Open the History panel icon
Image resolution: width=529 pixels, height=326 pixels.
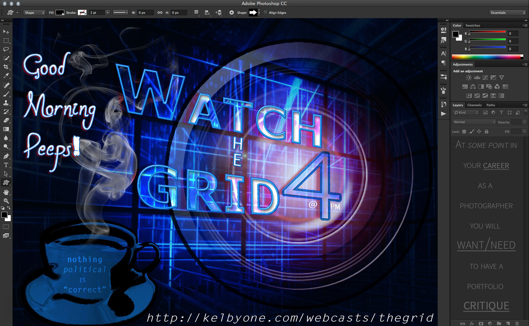(443, 104)
